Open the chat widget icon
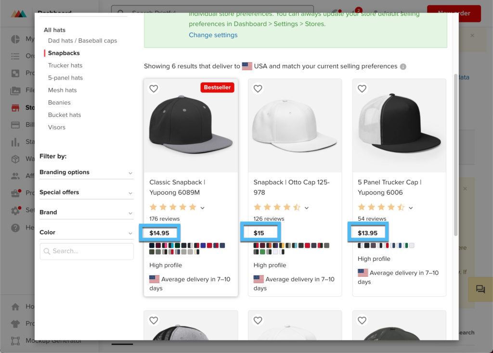Screen dimensions: 493x353 (x=480, y=289)
